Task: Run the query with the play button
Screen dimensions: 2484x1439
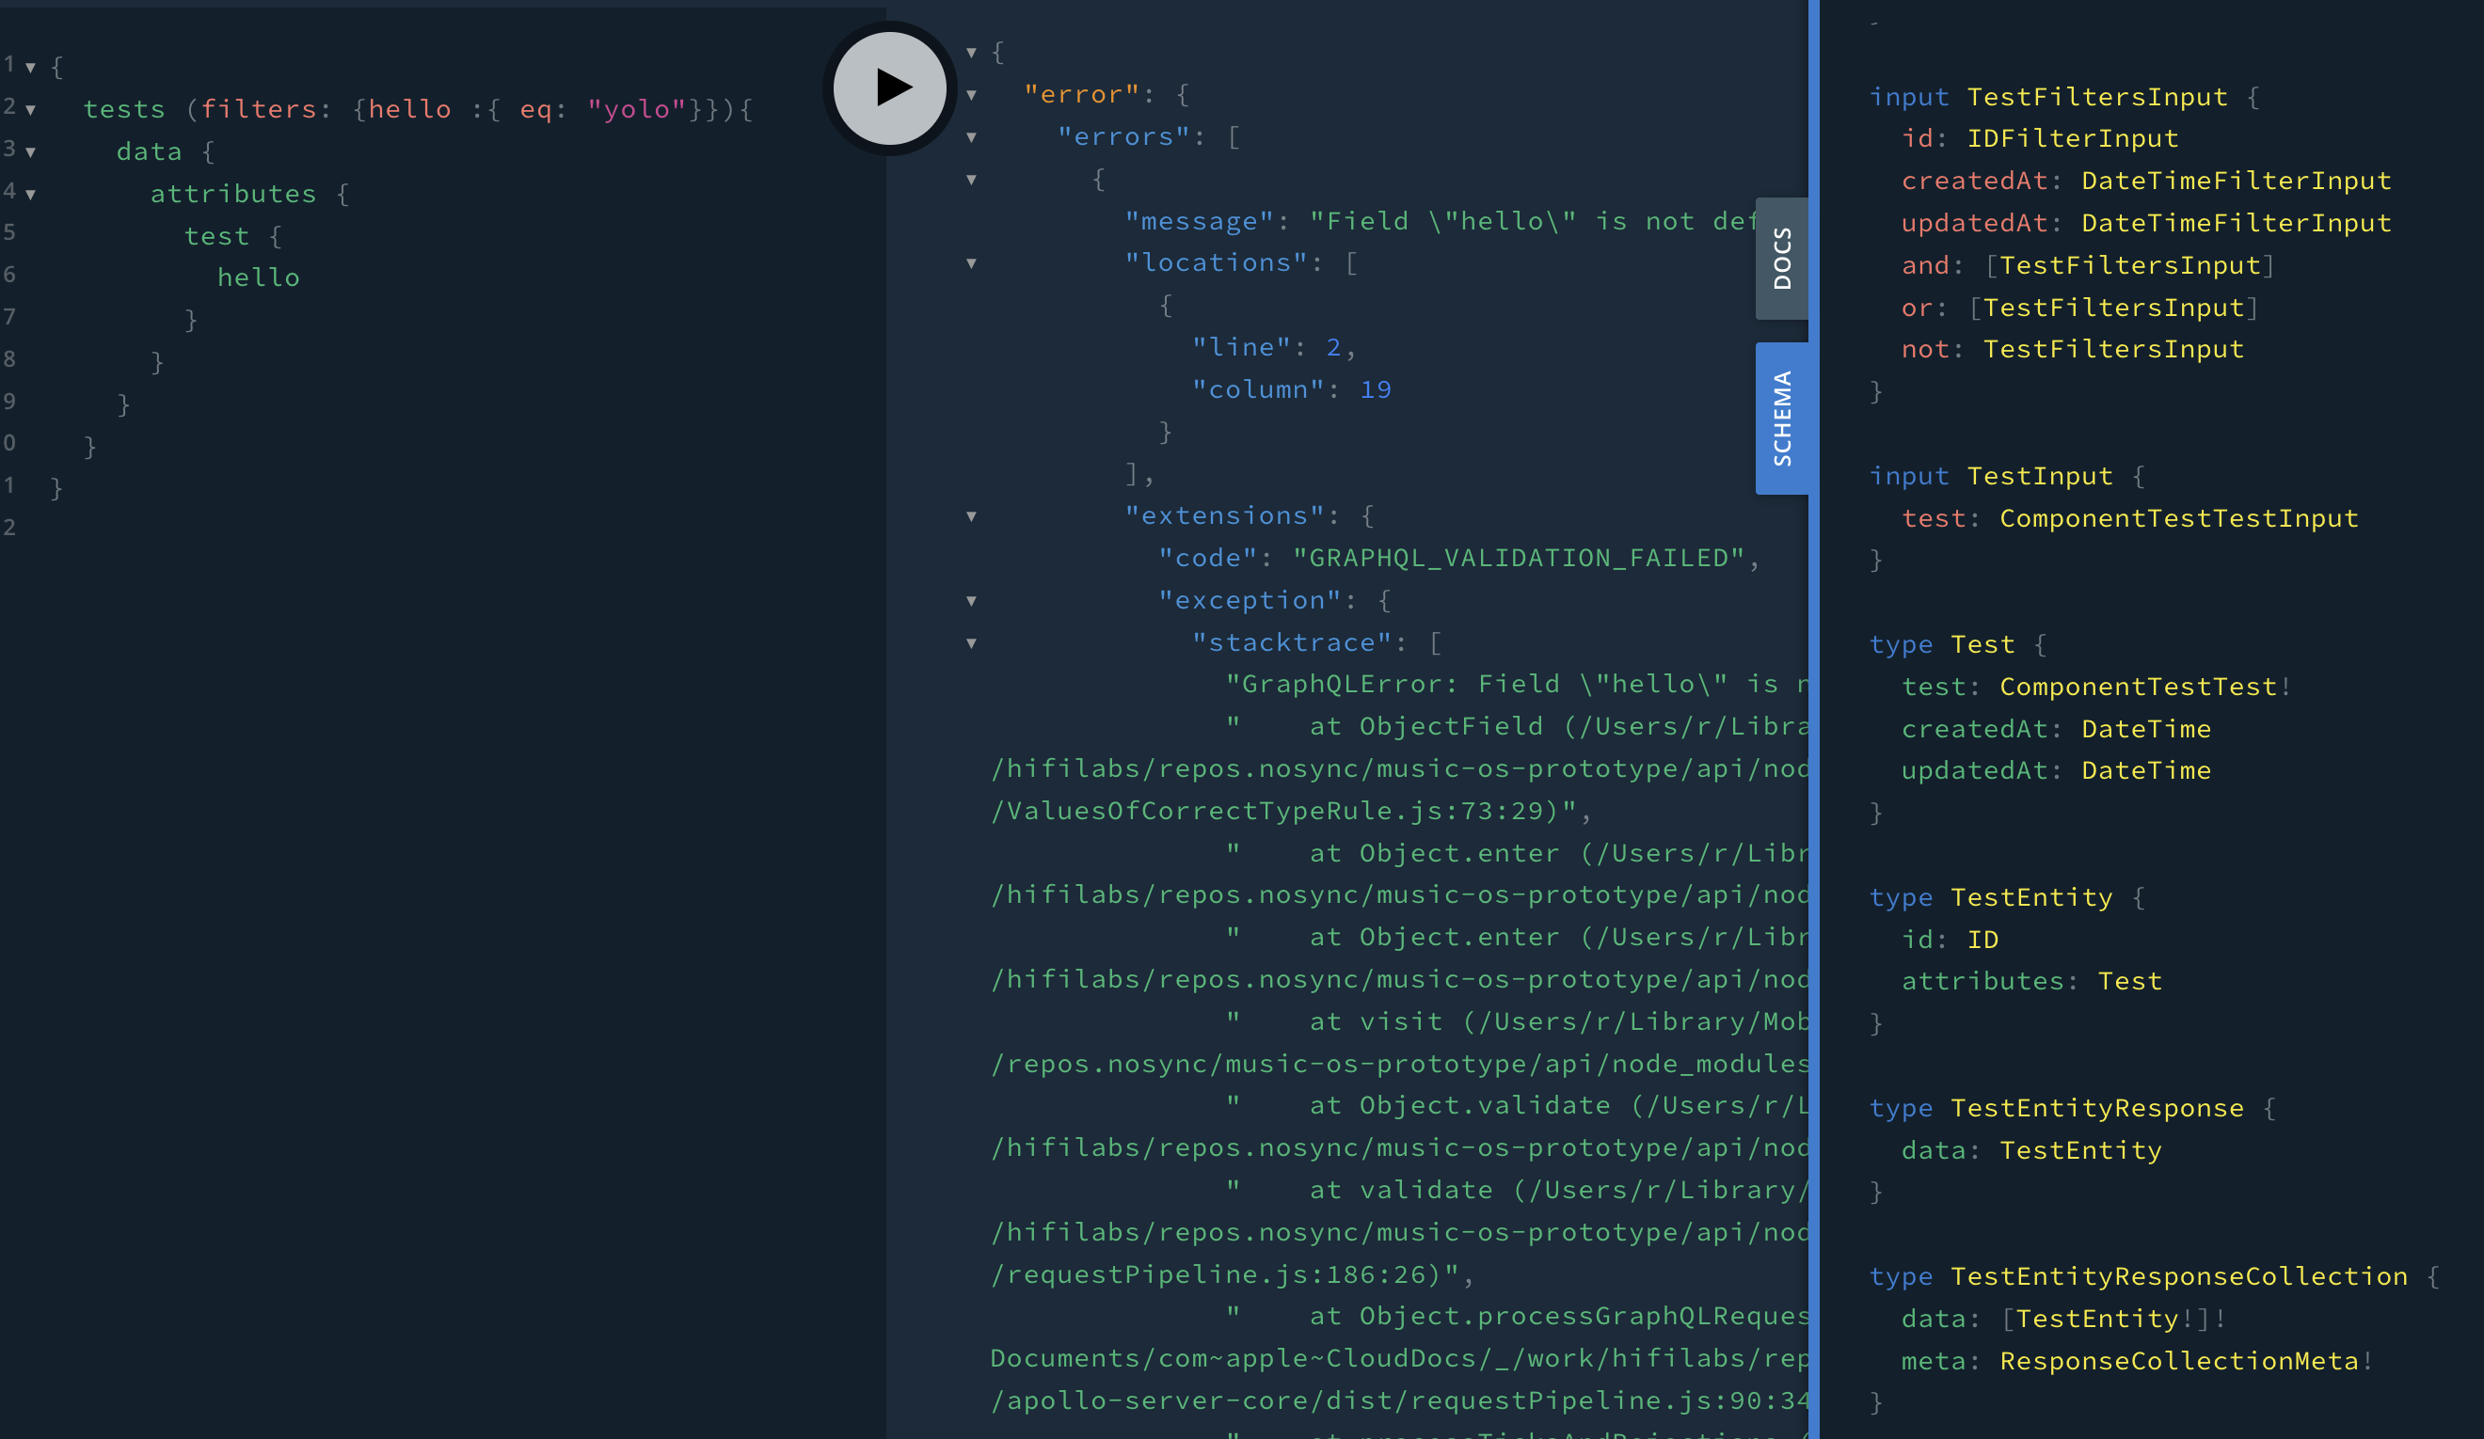Action: (888, 87)
